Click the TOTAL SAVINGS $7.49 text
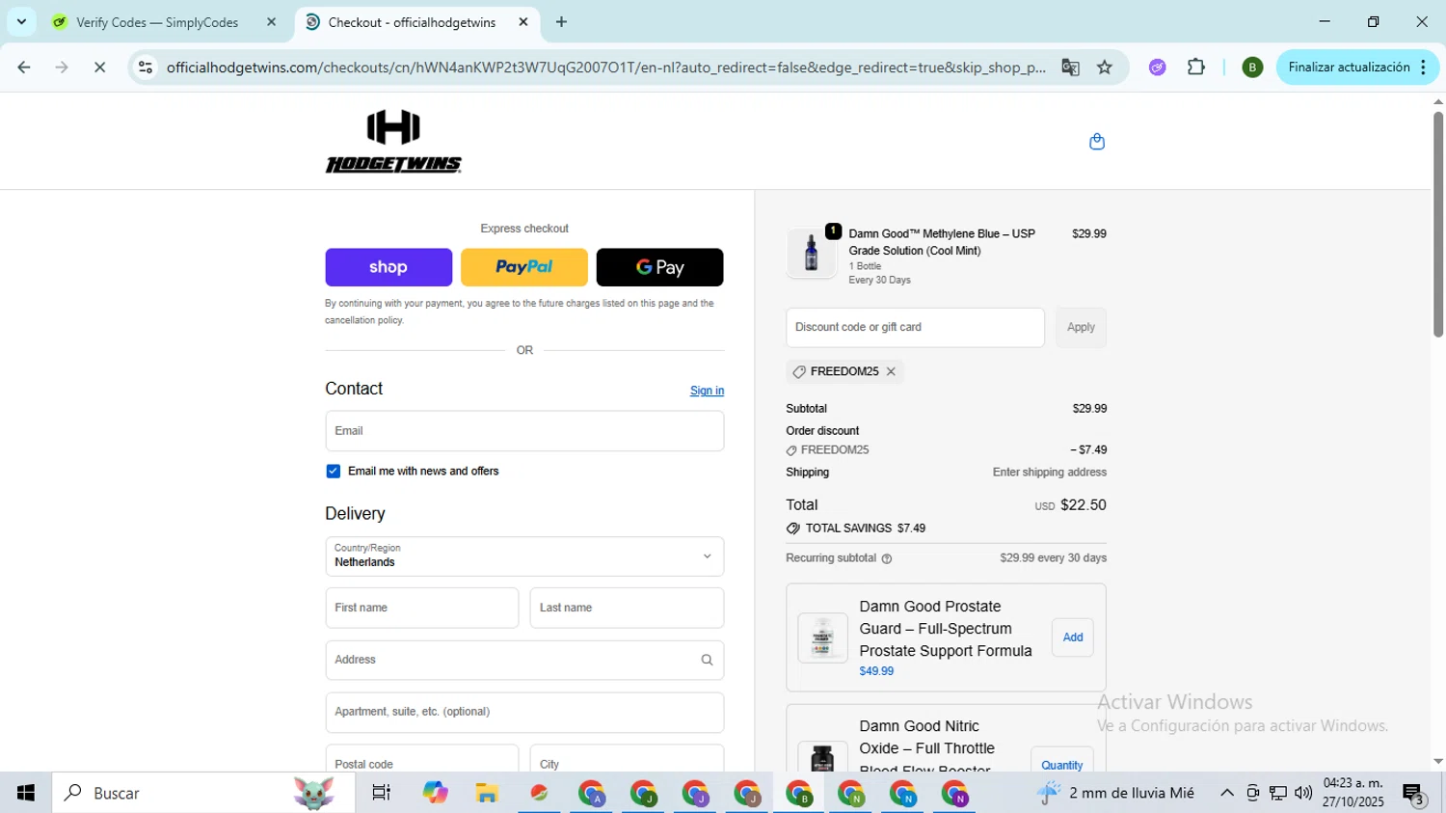The height and width of the screenshot is (813, 1446). point(865,528)
